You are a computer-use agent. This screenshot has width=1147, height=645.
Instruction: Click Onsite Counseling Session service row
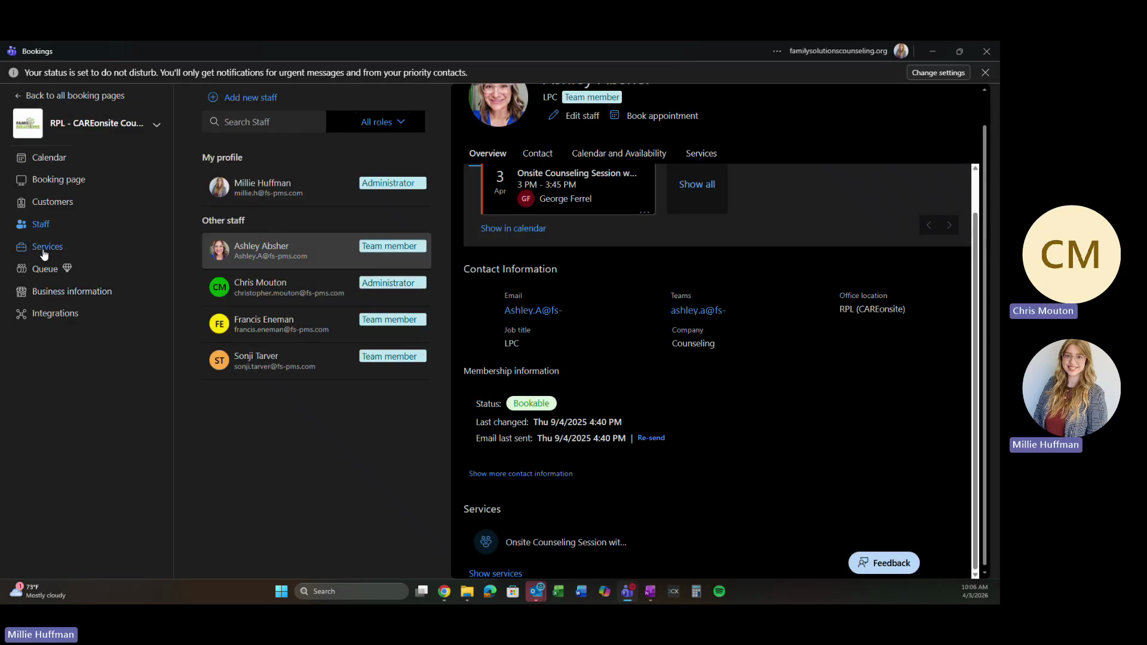click(x=550, y=542)
